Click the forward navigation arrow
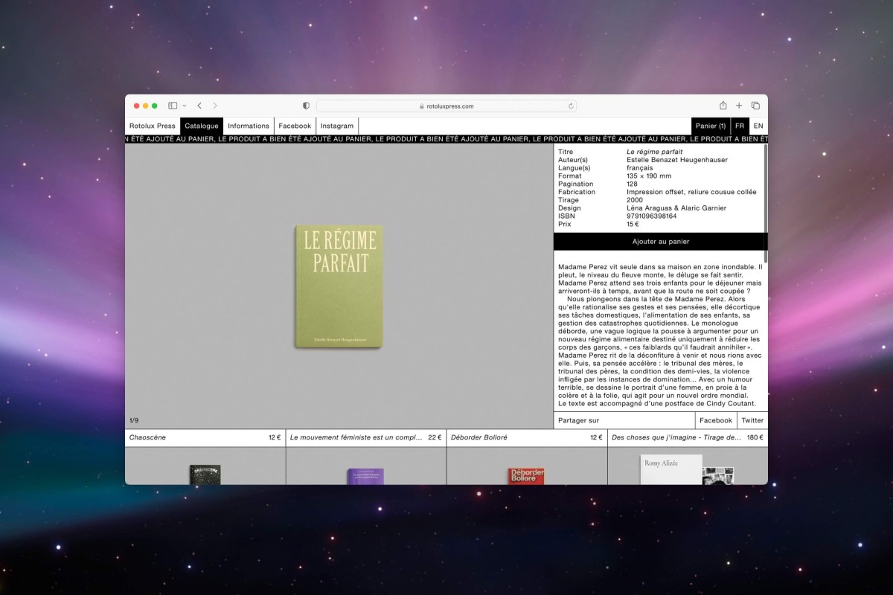 [215, 106]
